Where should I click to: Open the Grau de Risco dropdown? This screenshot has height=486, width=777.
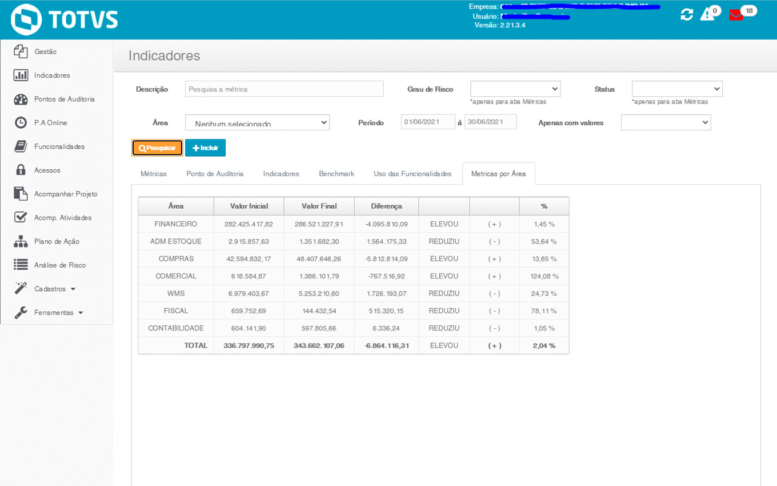(515, 89)
